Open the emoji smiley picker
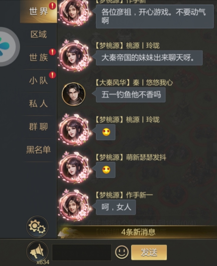Screen dimensions: 217x266 [x=122, y=252]
